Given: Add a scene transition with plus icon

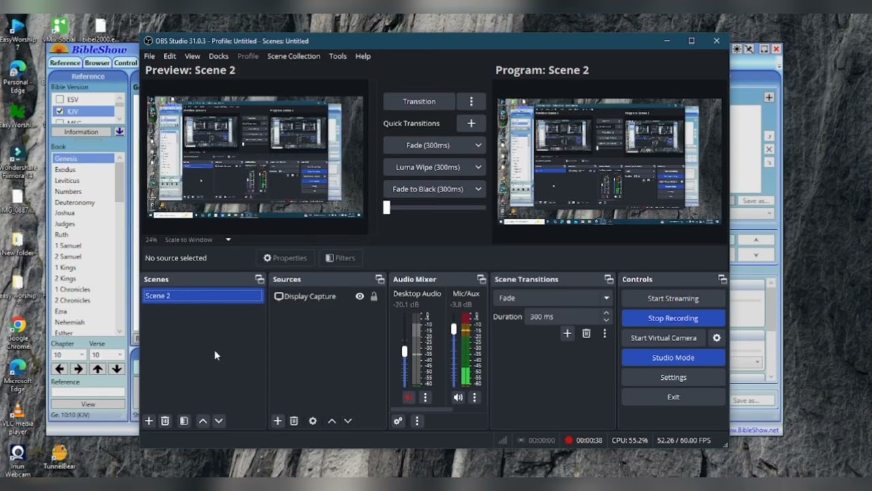Looking at the screenshot, I should coord(567,333).
